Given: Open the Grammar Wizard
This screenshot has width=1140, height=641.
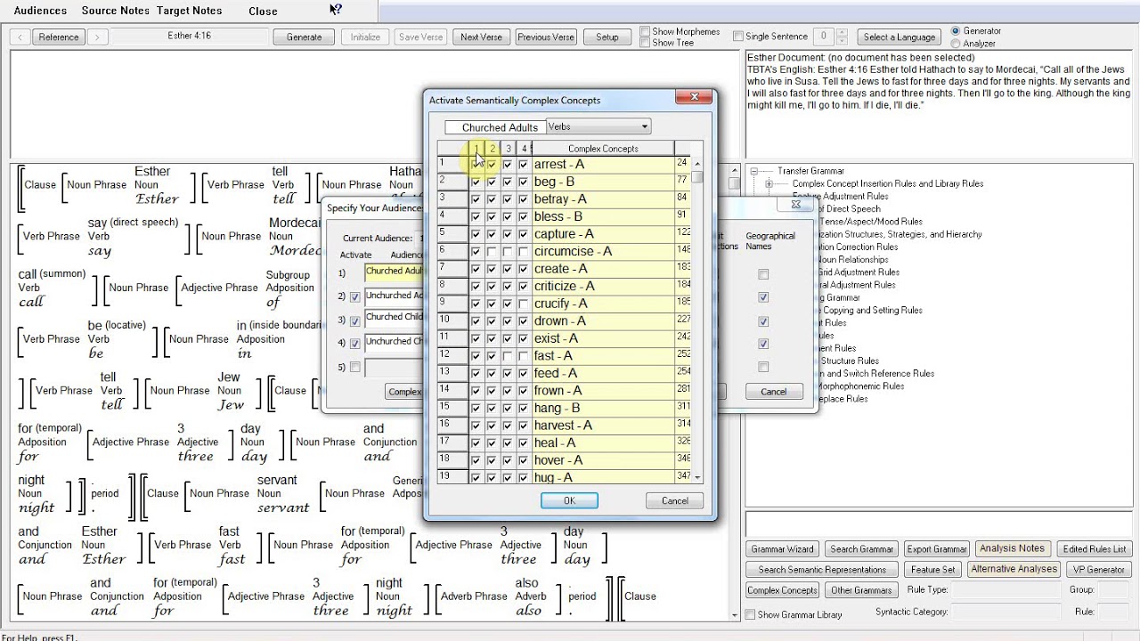Looking at the screenshot, I should coord(782,549).
